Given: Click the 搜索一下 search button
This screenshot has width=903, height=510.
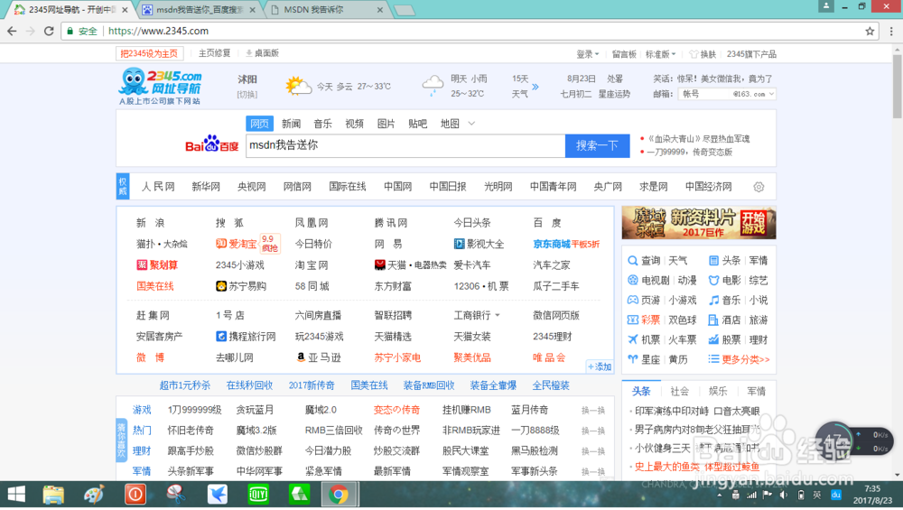Looking at the screenshot, I should [597, 145].
